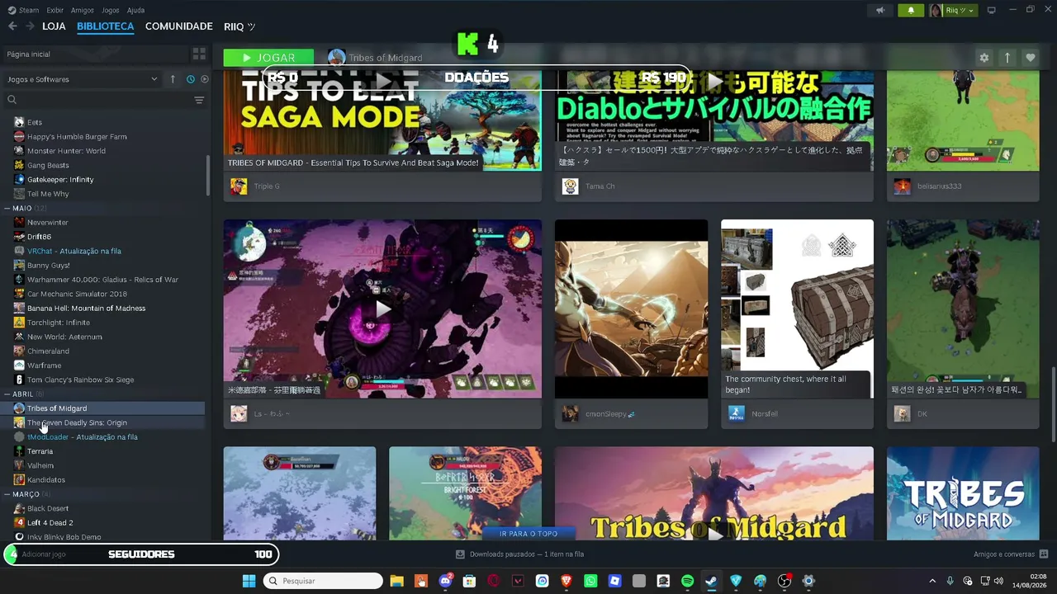Open the pyramid warrior artwork thumbnail

tap(631, 309)
